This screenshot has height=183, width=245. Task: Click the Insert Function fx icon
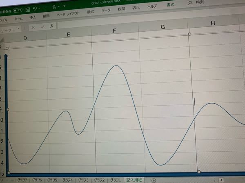coord(51,26)
